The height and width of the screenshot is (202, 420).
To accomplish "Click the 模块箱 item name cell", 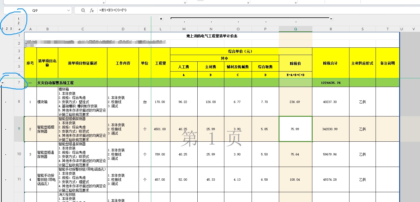I will click(47, 102).
